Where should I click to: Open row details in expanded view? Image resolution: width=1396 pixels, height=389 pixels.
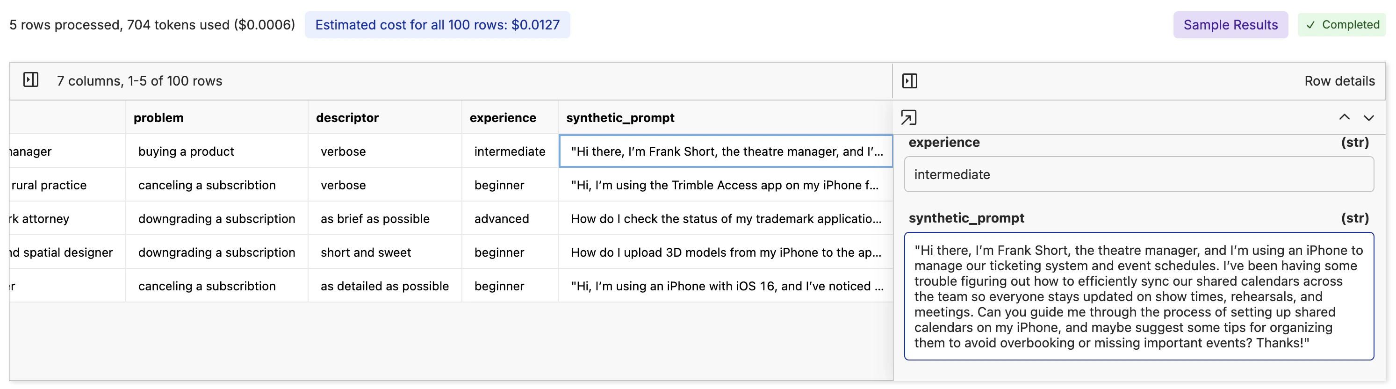click(x=908, y=117)
